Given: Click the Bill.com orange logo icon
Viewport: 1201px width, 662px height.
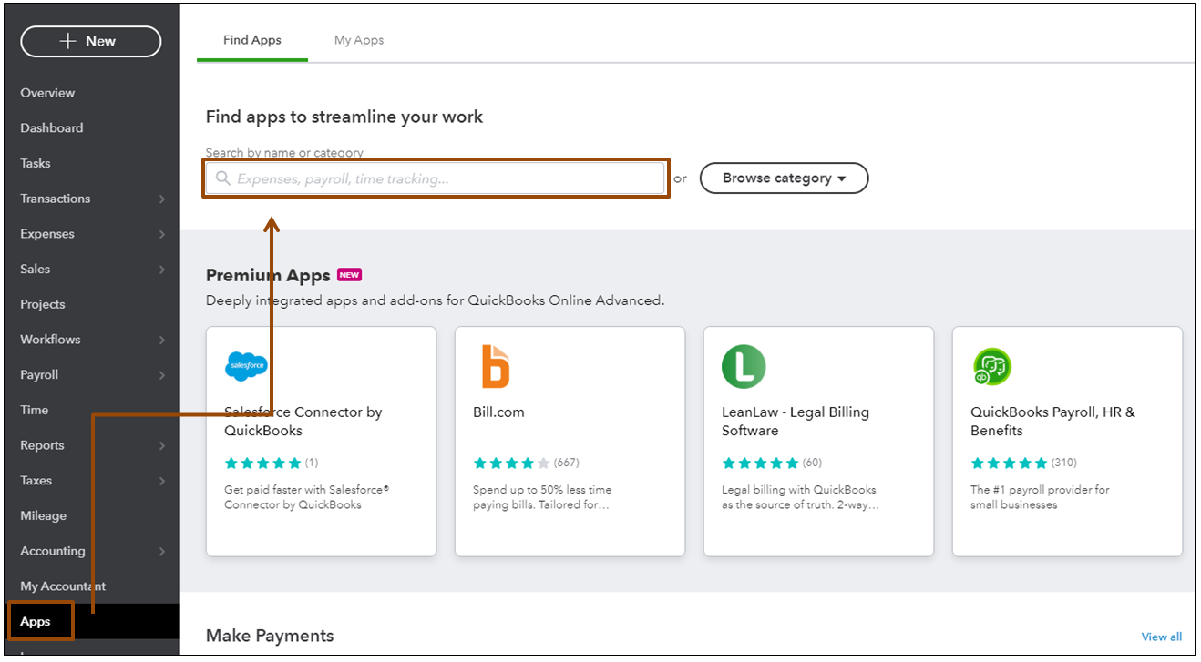Looking at the screenshot, I should pos(495,366).
